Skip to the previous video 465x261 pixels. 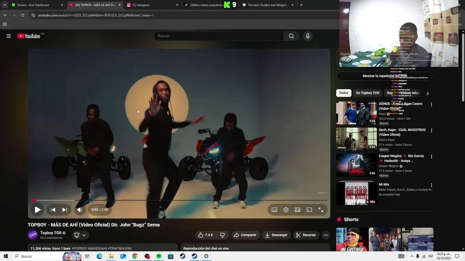pos(53,210)
